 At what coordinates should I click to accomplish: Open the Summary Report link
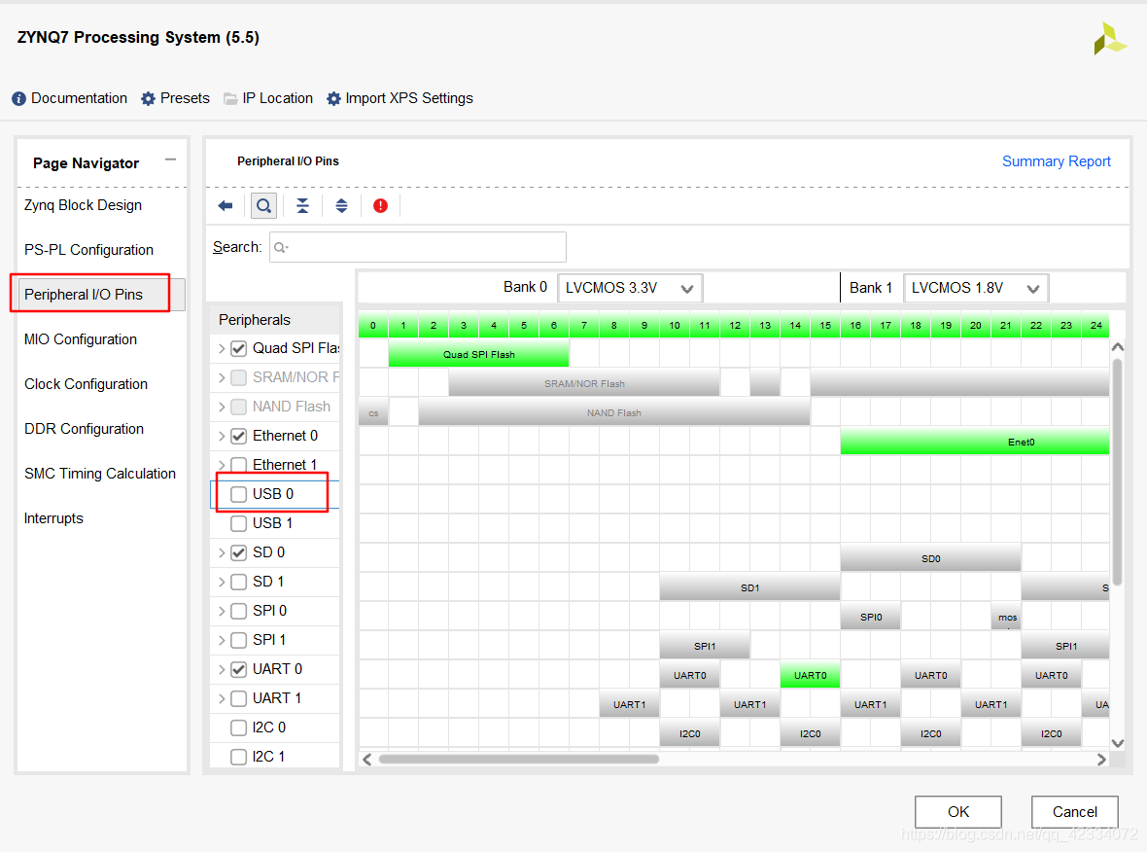pyautogui.click(x=1057, y=161)
